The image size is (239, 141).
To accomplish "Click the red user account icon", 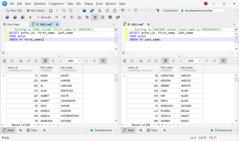I will [x=206, y=3].
